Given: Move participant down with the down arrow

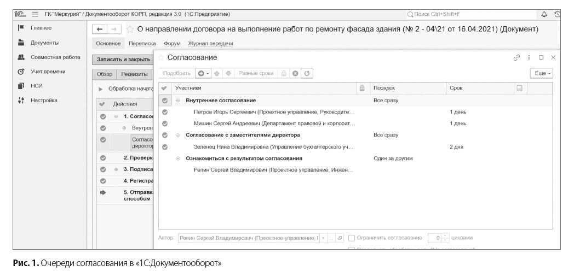Looking at the screenshot, I should tap(228, 73).
